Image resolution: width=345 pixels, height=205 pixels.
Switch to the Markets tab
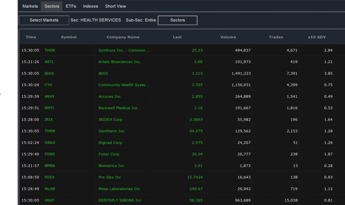click(x=30, y=6)
